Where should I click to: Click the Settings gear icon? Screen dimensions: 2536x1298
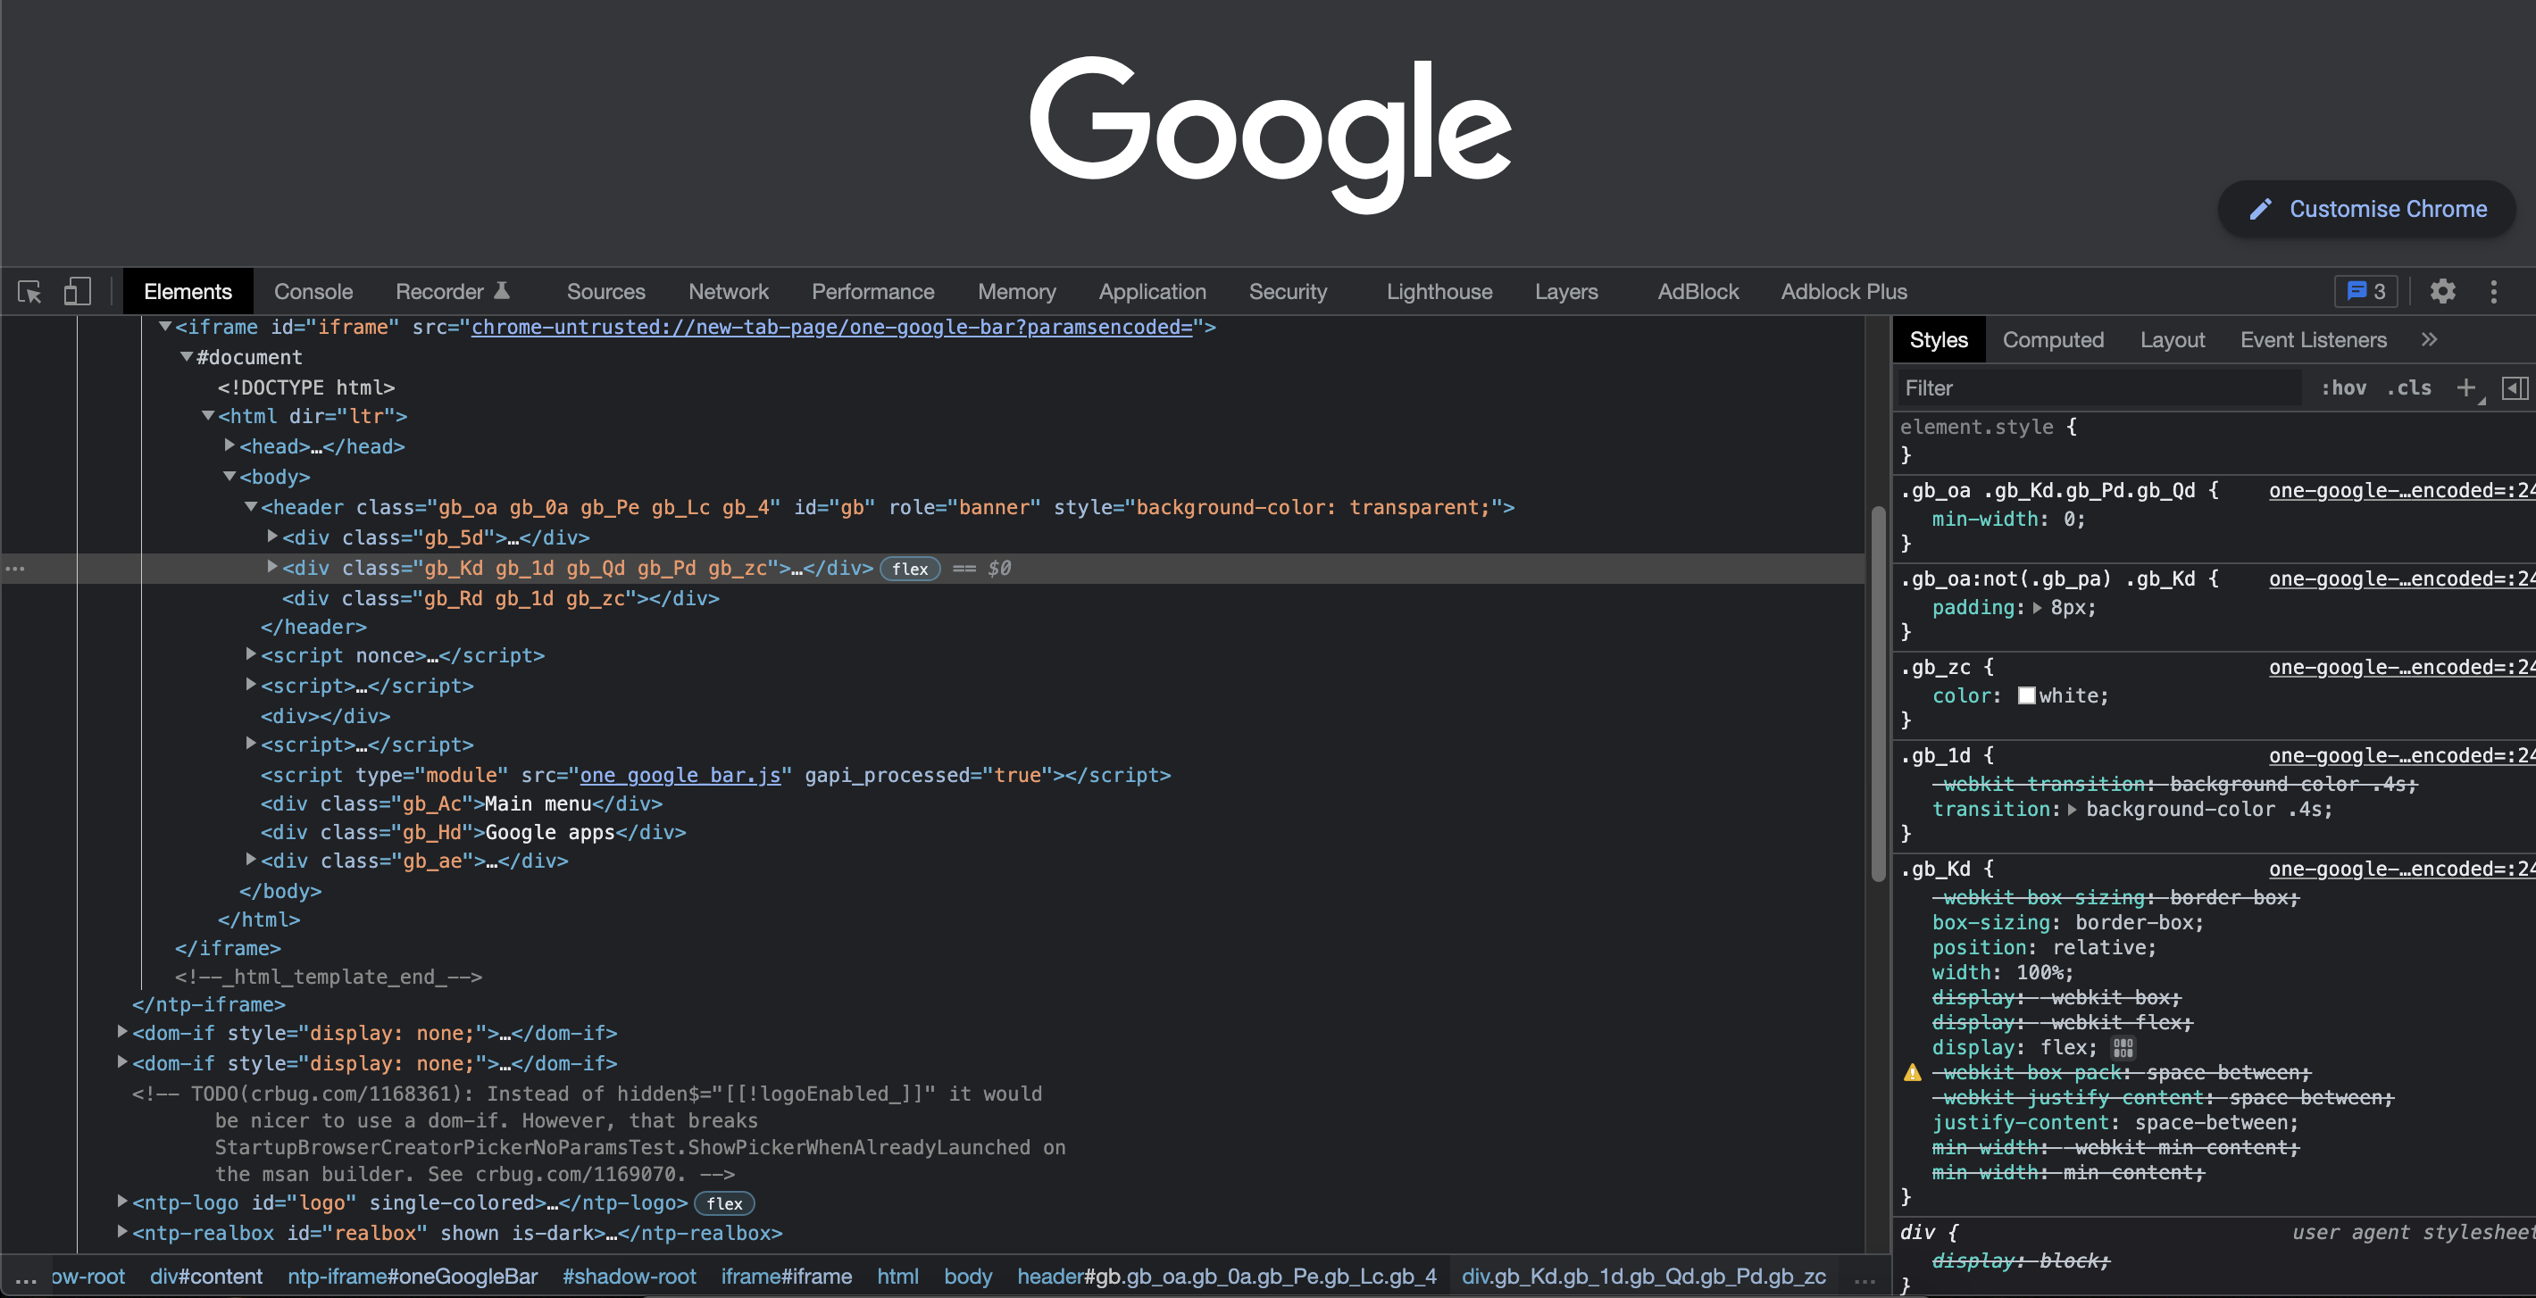[x=2443, y=291]
